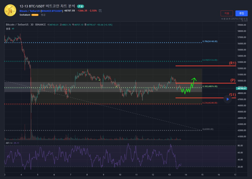252x179 pixels.
Task: Select the 0.618(53124.00) Fibonacci level label
Action: (x=210, y=60)
